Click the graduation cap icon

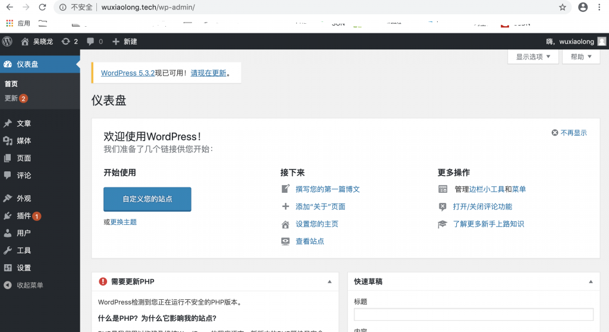(442, 224)
